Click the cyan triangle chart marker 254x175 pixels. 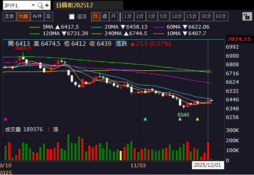pyautogui.click(x=145, y=119)
